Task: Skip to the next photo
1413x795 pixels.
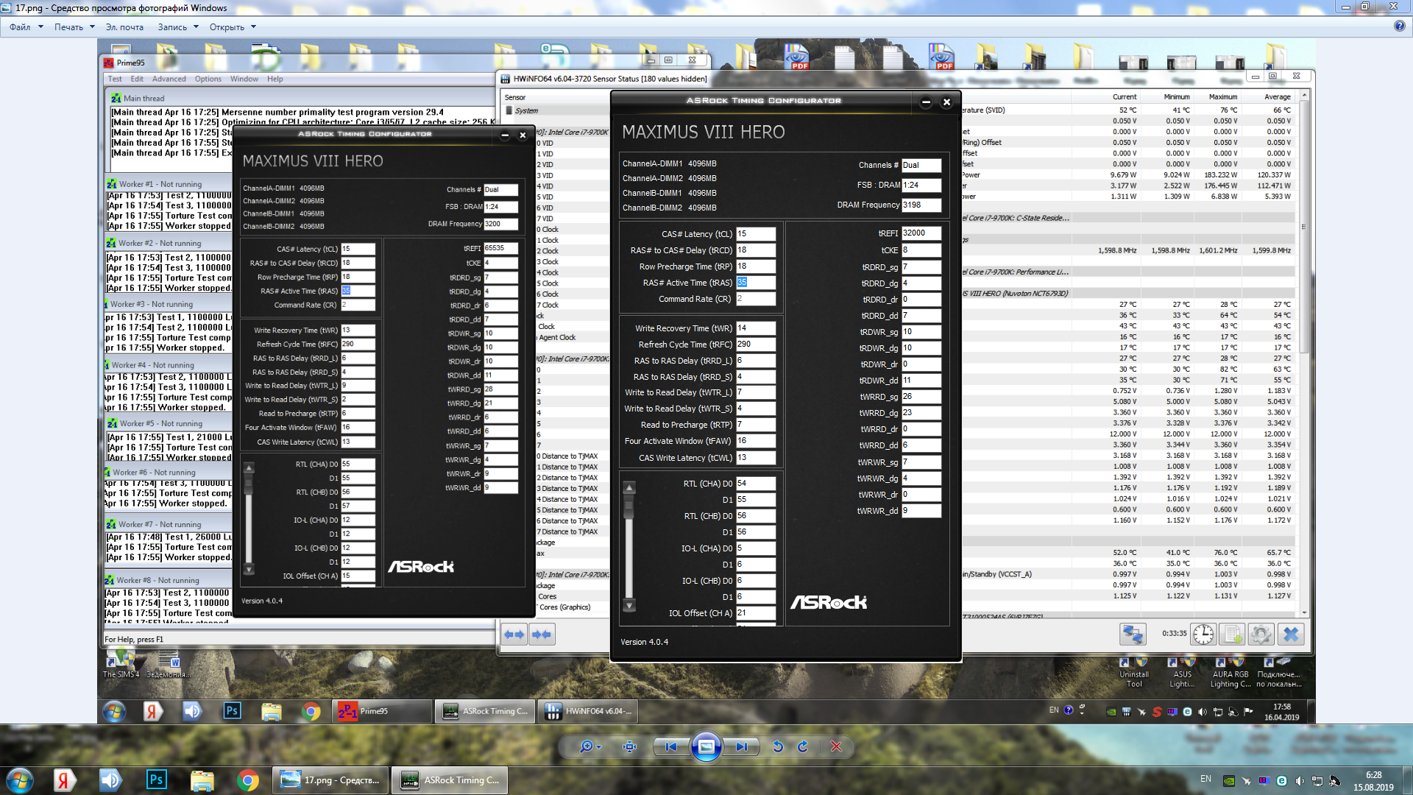Action: (x=741, y=746)
